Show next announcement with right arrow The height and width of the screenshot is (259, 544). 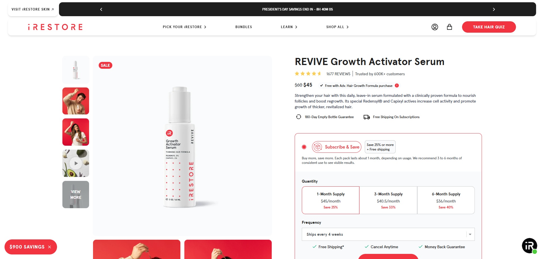point(494,9)
